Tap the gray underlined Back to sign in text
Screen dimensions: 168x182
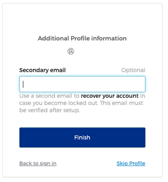pyautogui.click(x=38, y=163)
